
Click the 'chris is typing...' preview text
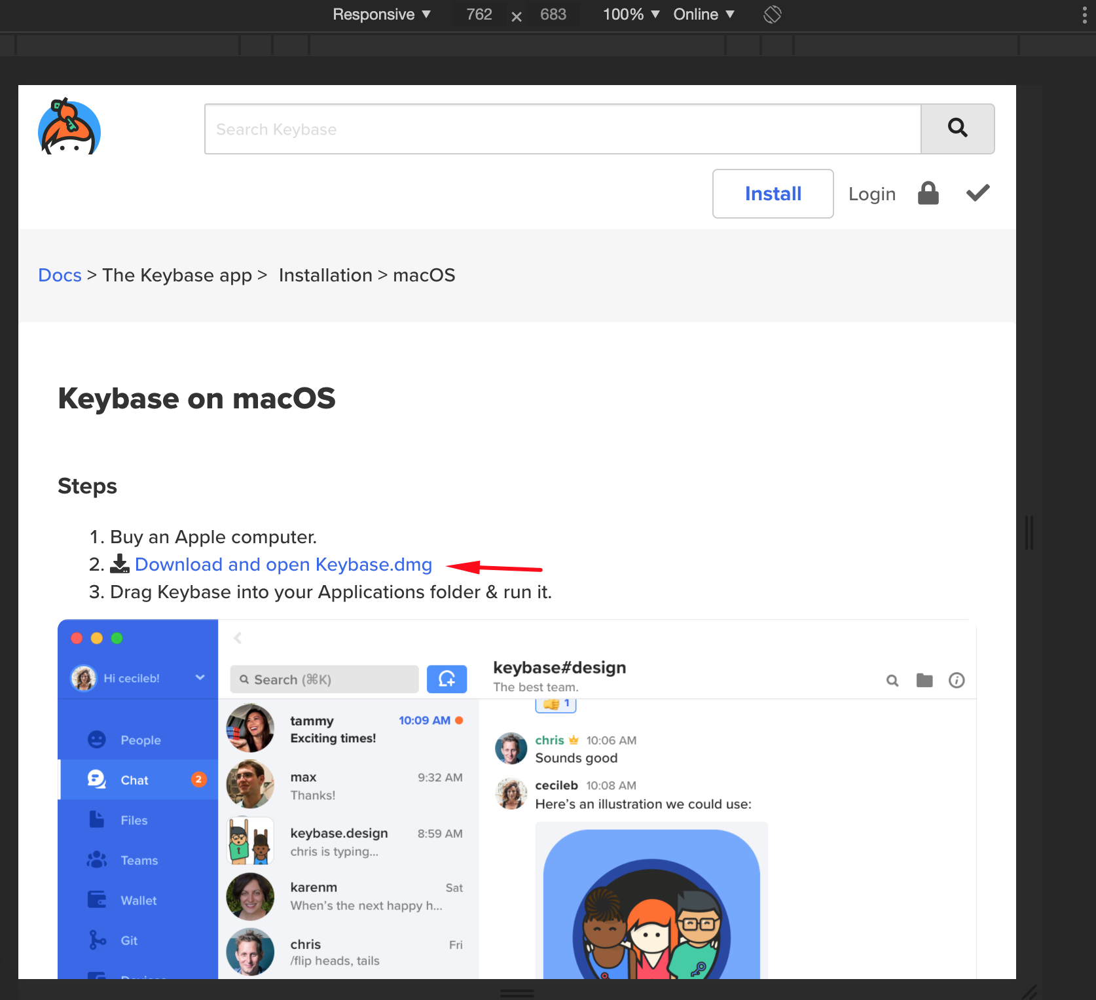[335, 851]
